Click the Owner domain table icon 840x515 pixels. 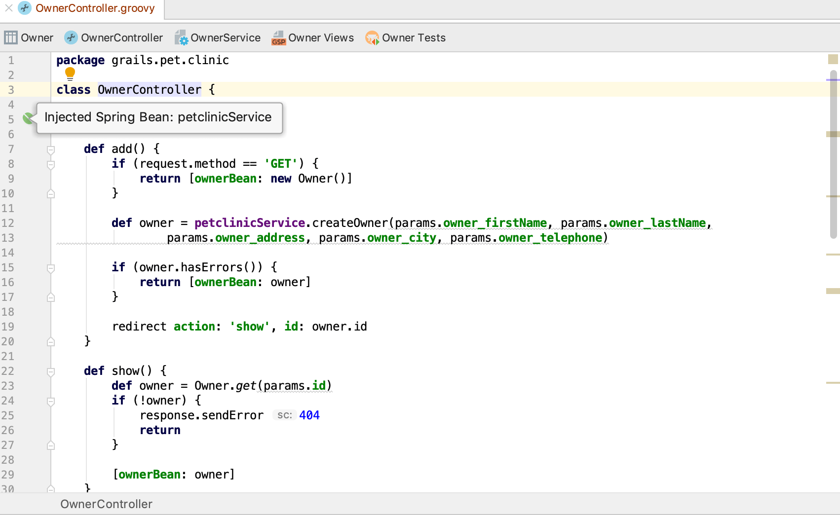point(10,38)
